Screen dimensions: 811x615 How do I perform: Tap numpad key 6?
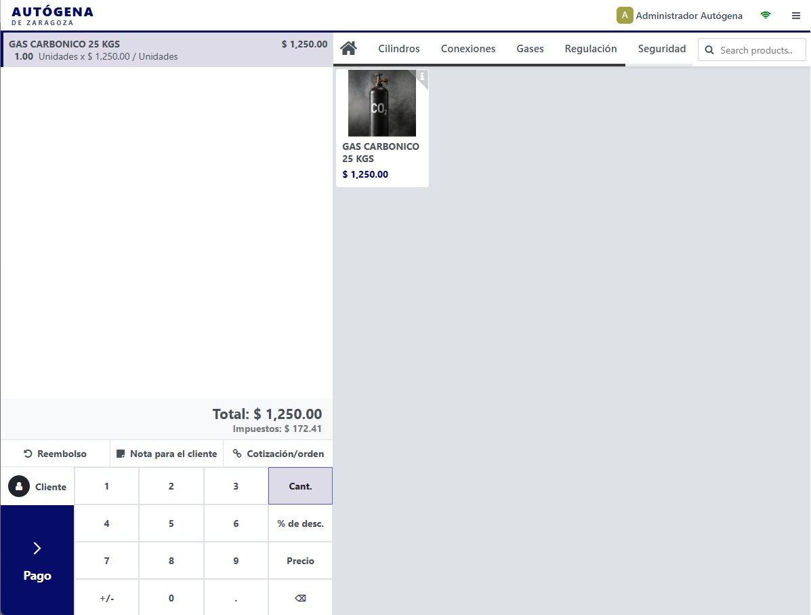tap(236, 523)
